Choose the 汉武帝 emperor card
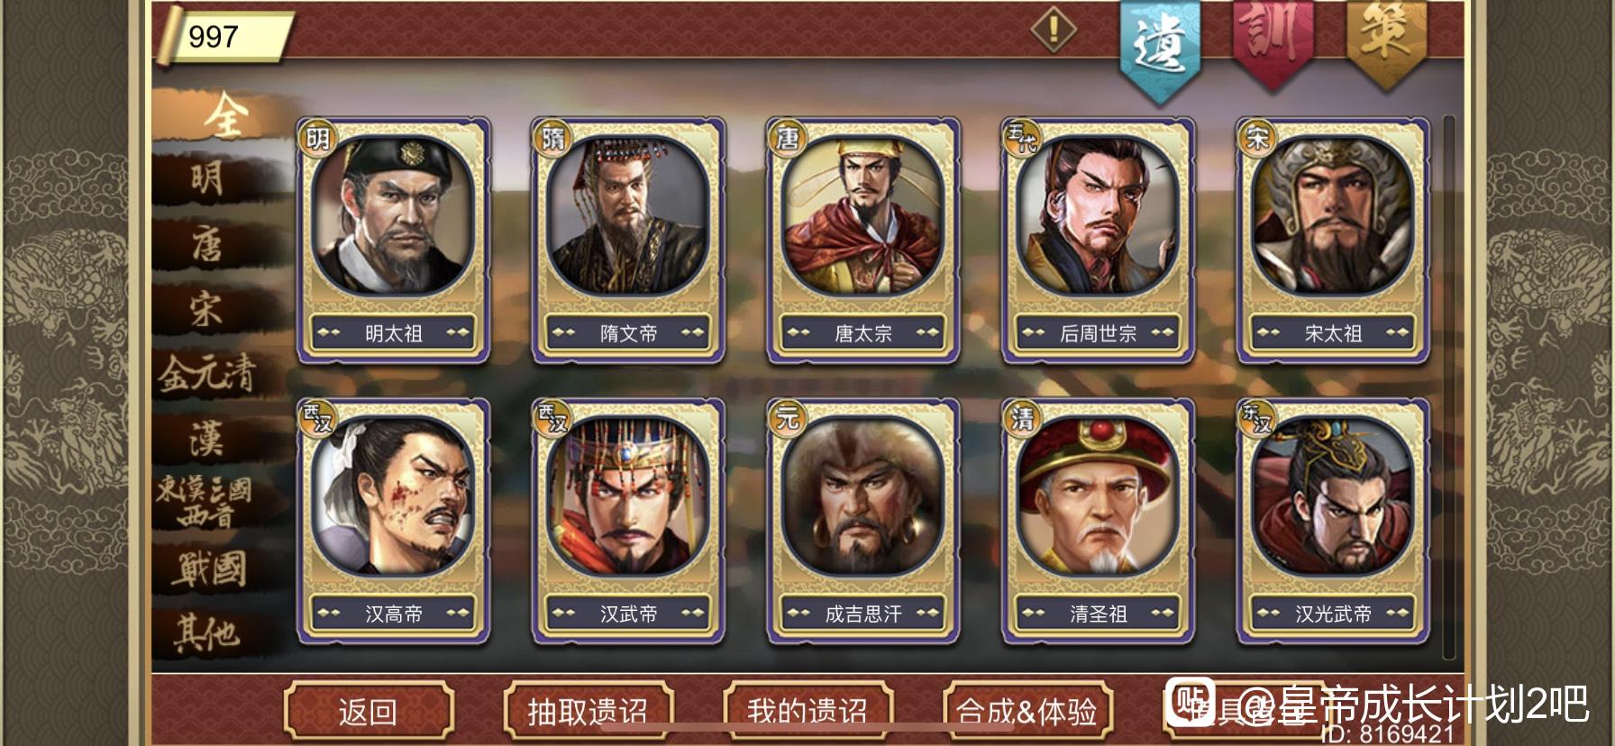Viewport: 1615px width, 746px height. click(x=628, y=522)
